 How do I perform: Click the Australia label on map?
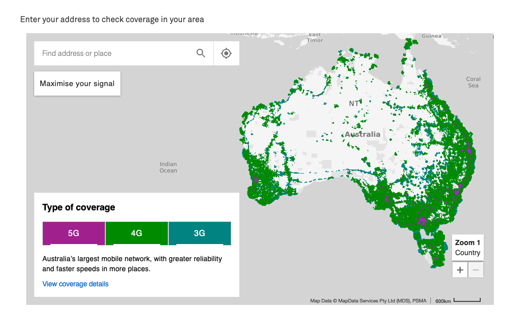tap(362, 134)
